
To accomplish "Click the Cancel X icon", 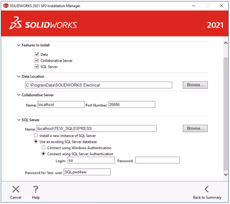I will click(x=16, y=189).
